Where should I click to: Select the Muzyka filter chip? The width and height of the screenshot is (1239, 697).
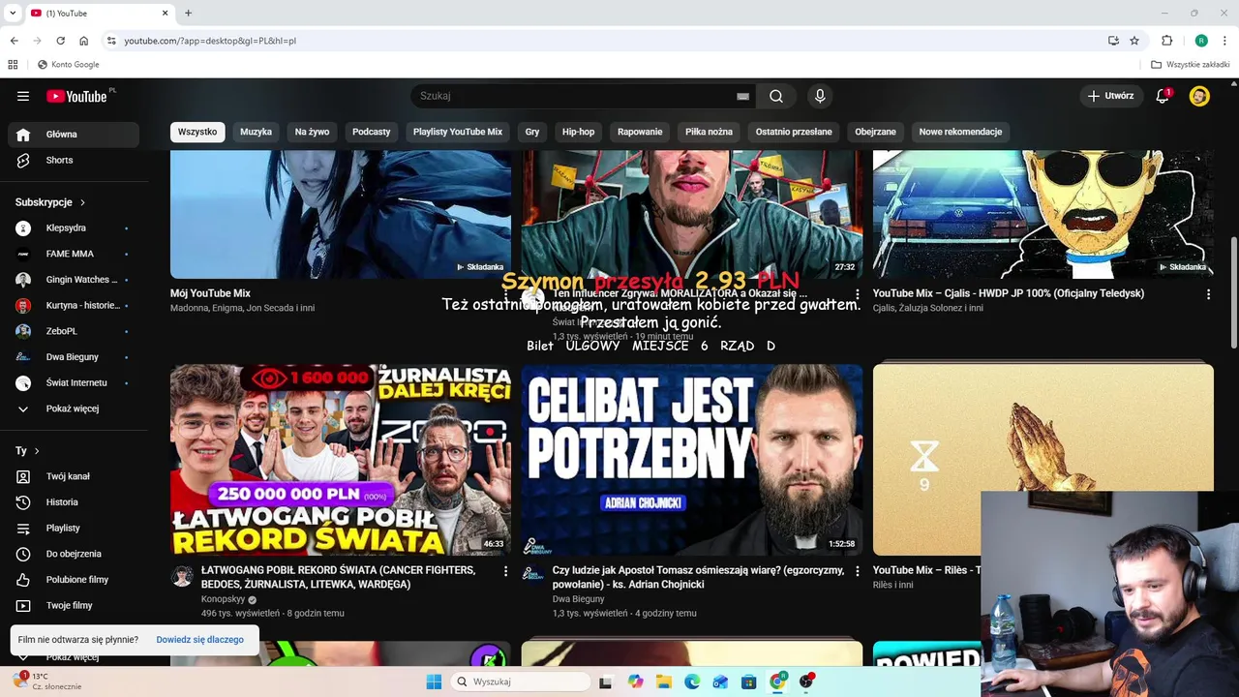pyautogui.click(x=256, y=132)
